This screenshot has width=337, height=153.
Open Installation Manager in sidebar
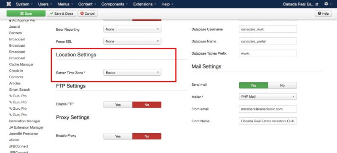(x=25, y=121)
